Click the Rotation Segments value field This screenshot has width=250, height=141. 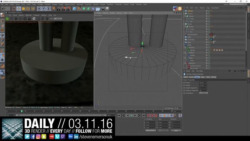point(203,90)
